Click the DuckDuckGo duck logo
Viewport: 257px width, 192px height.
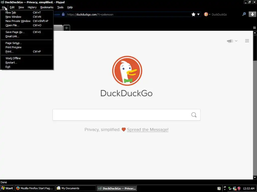coord(127,71)
